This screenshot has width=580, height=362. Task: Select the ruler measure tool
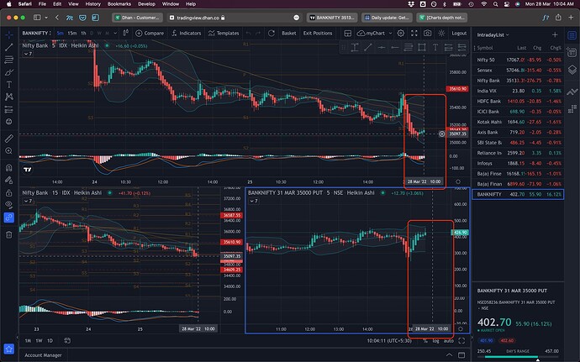tap(9, 139)
